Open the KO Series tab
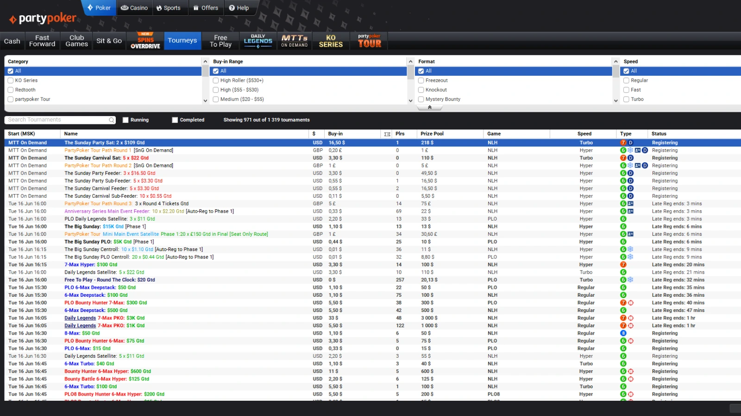741x416 pixels. click(x=331, y=41)
